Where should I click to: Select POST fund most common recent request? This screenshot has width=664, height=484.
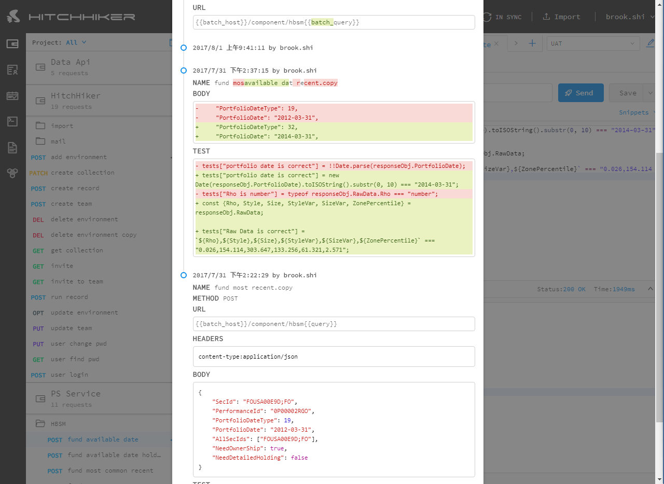[99, 471]
